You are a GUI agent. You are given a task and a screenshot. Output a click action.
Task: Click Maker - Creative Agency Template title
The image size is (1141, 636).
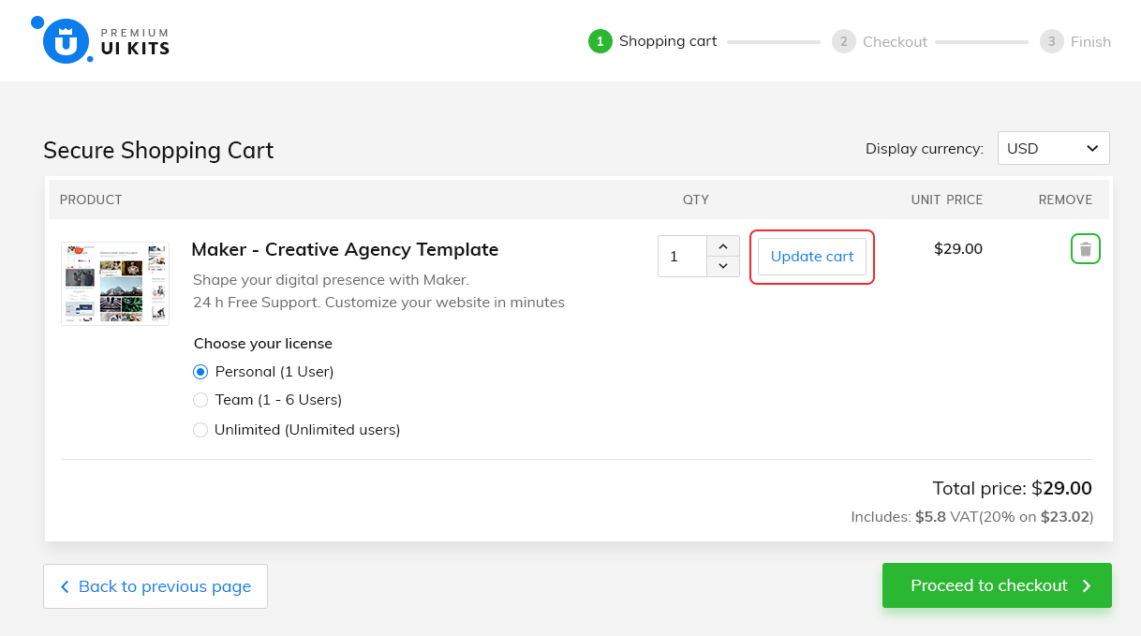pos(345,249)
